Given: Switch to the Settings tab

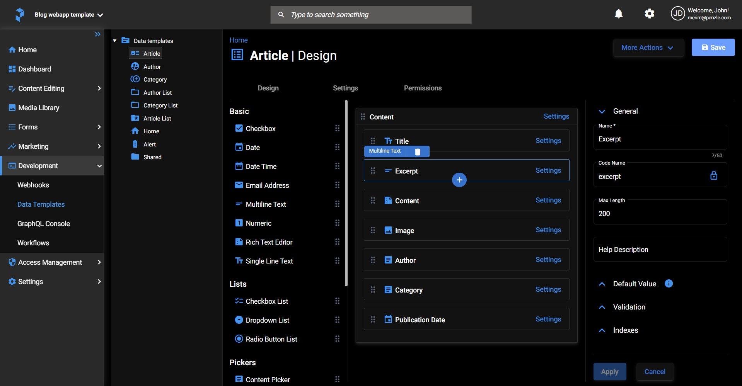Looking at the screenshot, I should tap(345, 88).
